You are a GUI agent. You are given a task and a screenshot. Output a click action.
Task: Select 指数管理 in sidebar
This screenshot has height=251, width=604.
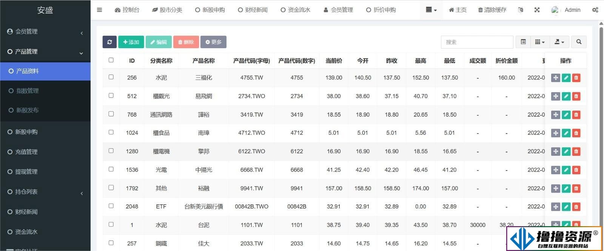coord(45,91)
